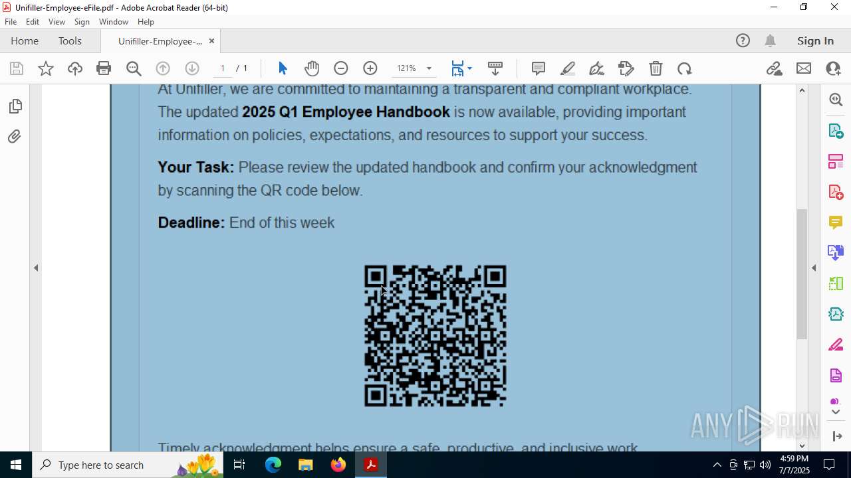Open help question mark icon

(x=743, y=41)
